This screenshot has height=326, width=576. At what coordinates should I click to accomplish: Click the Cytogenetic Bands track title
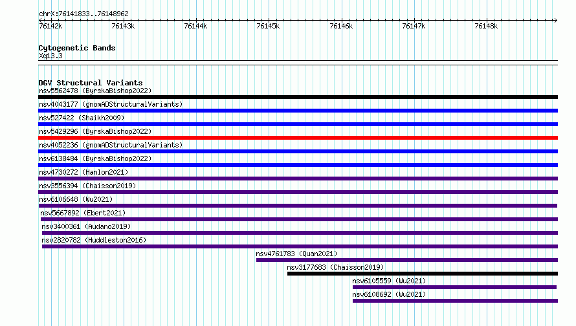(77, 48)
